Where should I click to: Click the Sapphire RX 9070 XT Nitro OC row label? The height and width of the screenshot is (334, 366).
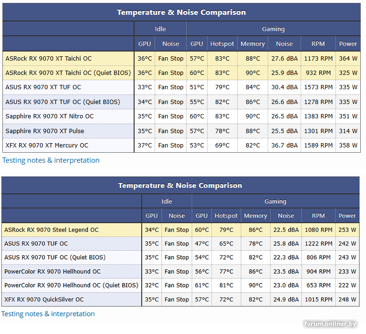coord(50,116)
